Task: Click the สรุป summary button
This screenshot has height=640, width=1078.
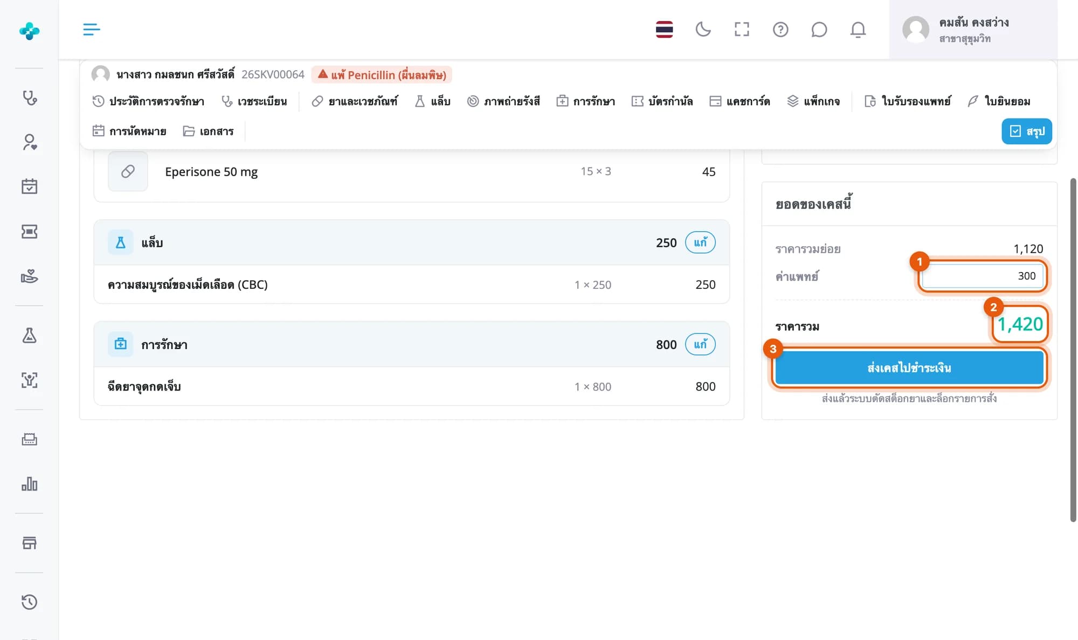Action: [x=1027, y=131]
